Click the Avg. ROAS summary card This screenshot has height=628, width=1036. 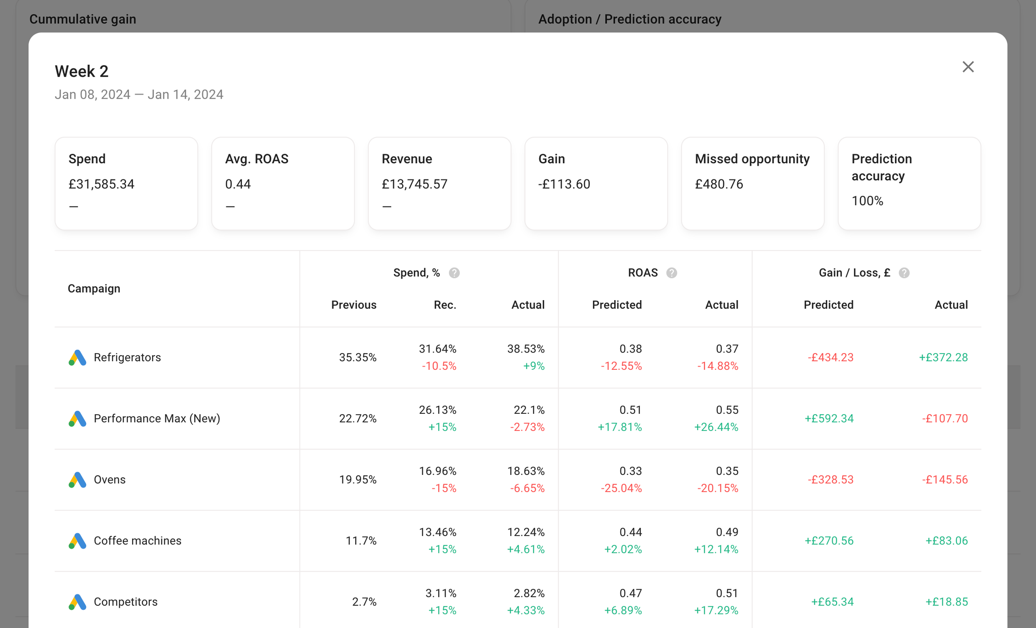[x=283, y=183]
